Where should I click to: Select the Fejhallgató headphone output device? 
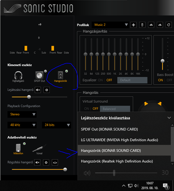tap(18, 77)
